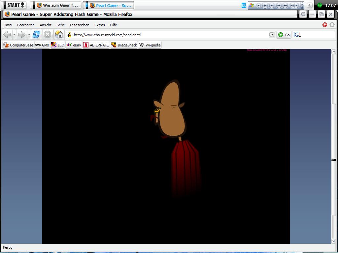Skip to previous track in taskbar player
This screenshot has width=338, height=253.
(279, 6)
